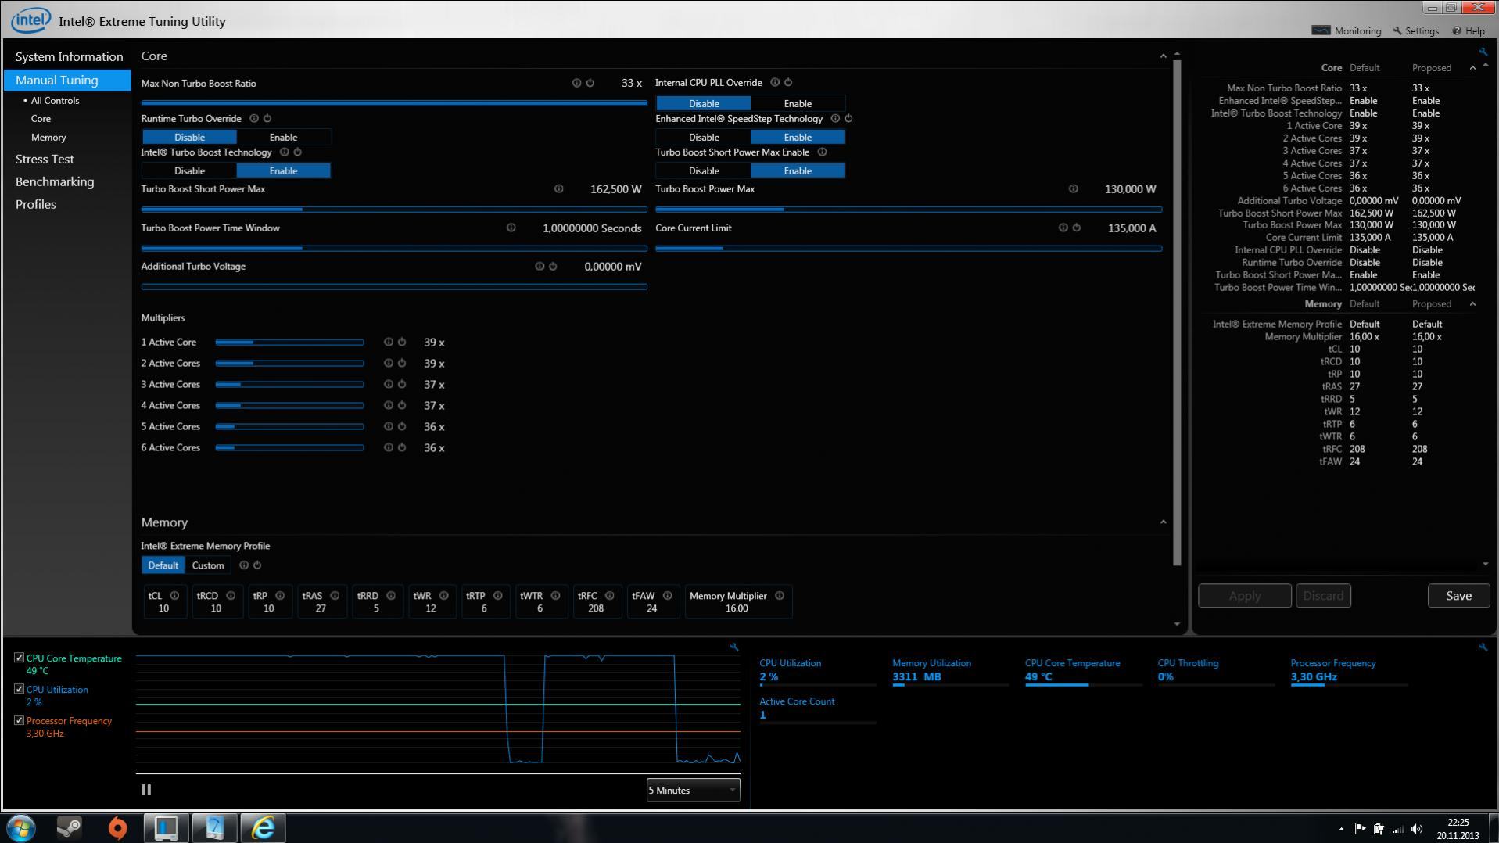The height and width of the screenshot is (843, 1499).
Task: Disable Intel Turbo Boost Technology
Action: click(189, 170)
